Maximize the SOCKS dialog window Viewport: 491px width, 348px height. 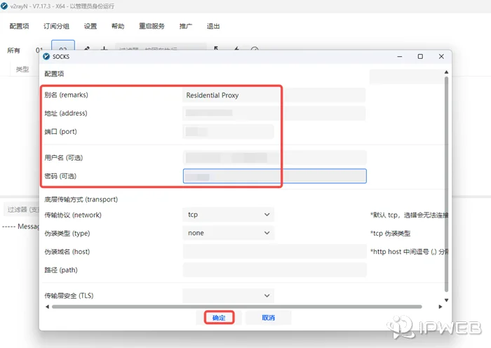(420, 57)
